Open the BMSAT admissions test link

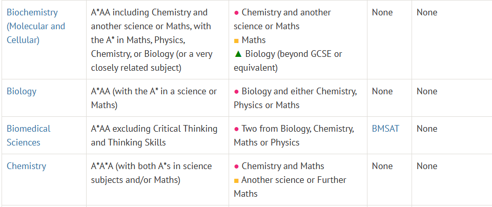pyautogui.click(x=385, y=129)
